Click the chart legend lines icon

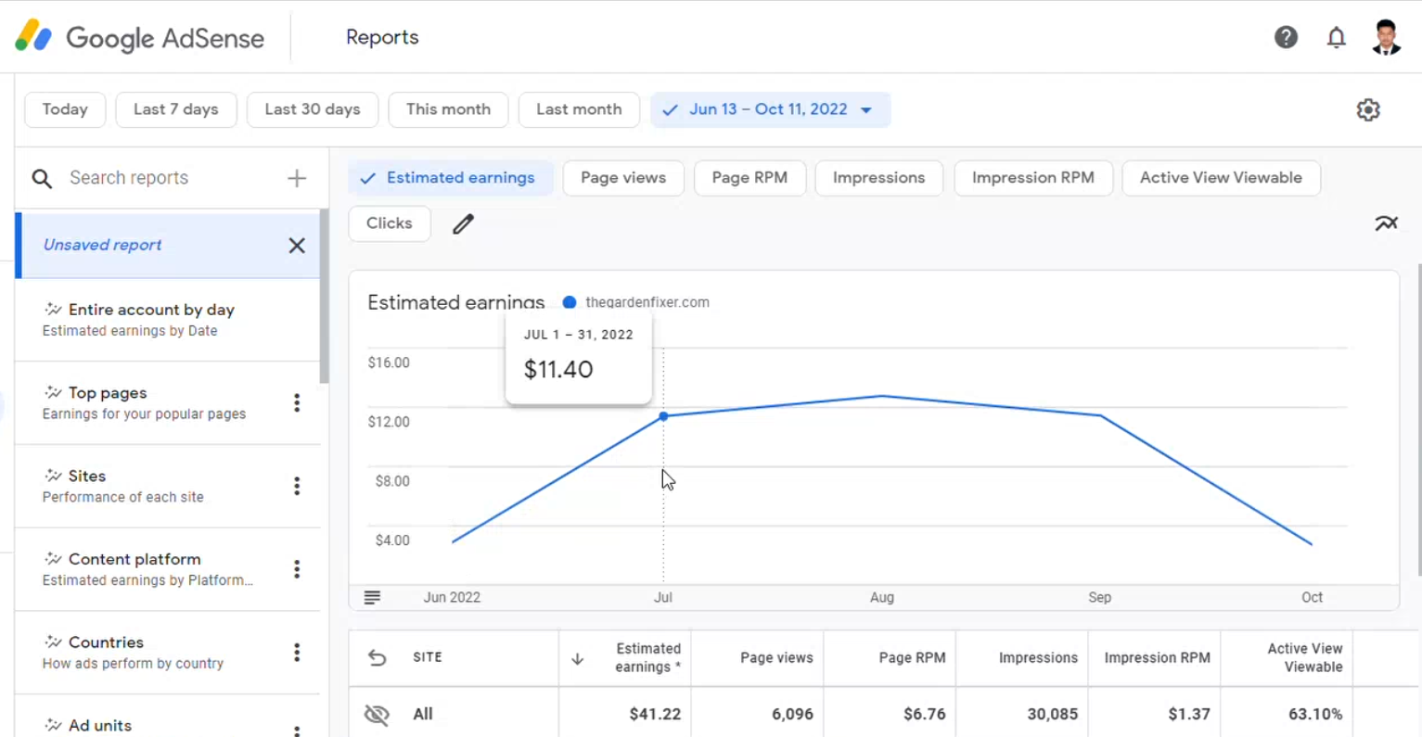tap(372, 597)
